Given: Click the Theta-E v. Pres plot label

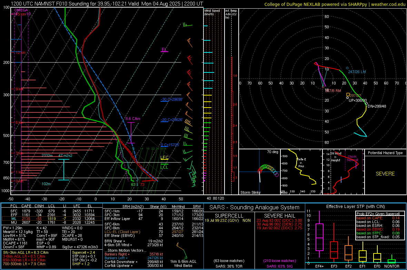Looking at the screenshot, I should click(x=301, y=162).
